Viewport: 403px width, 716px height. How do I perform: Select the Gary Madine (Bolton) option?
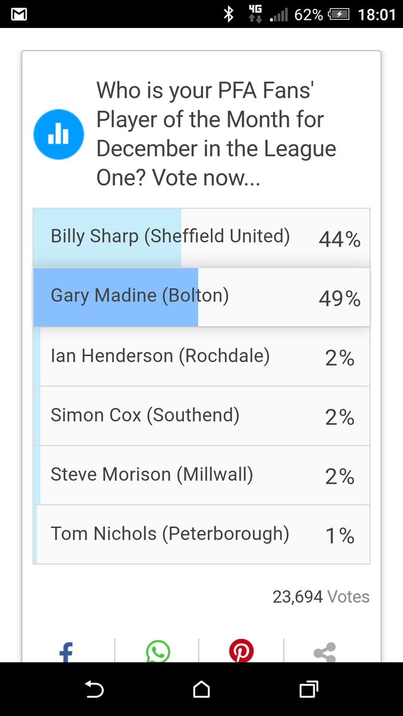pyautogui.click(x=201, y=297)
